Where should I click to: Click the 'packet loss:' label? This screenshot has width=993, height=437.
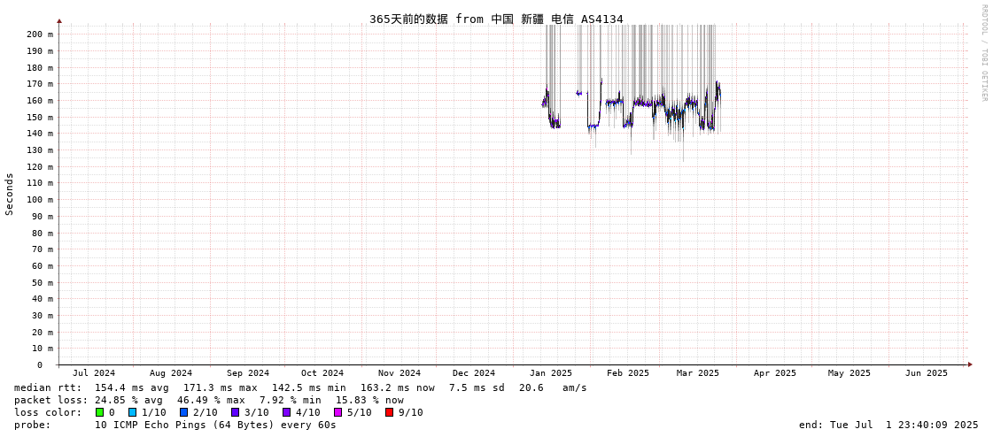click(51, 401)
